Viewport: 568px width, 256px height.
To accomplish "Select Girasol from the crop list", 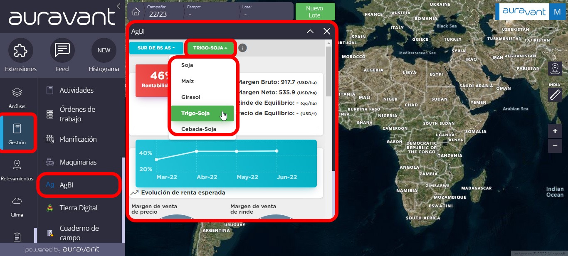I will point(203,97).
